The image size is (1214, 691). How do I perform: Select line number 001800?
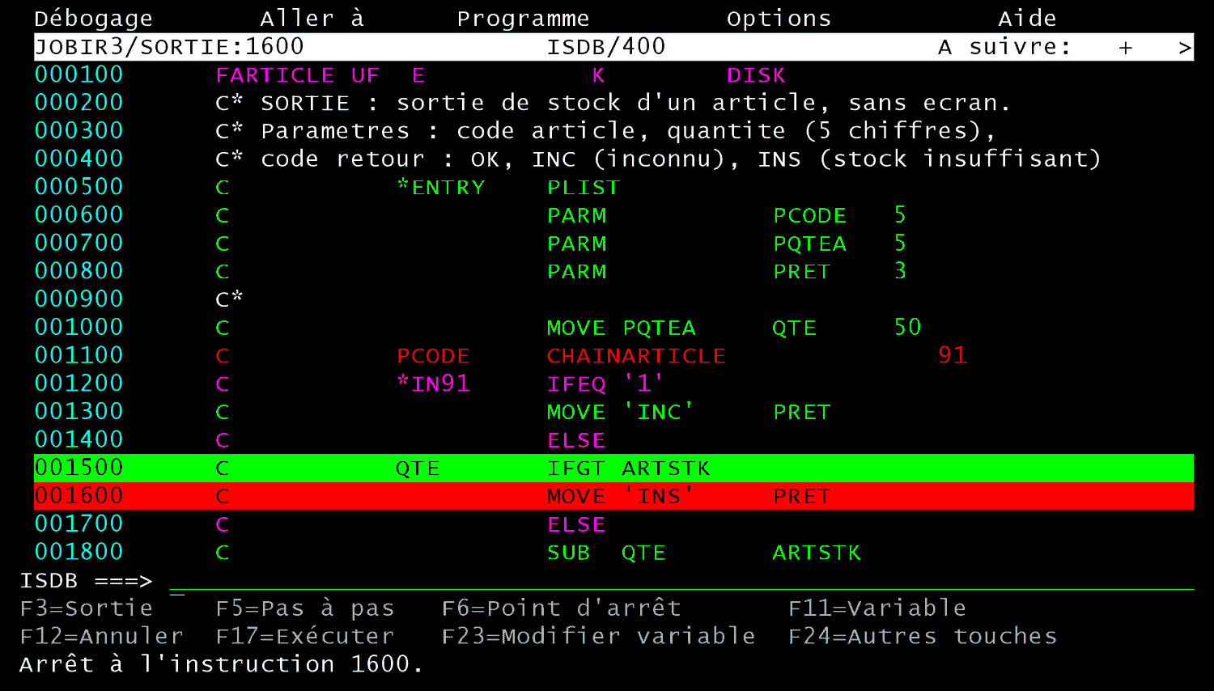pos(79,553)
